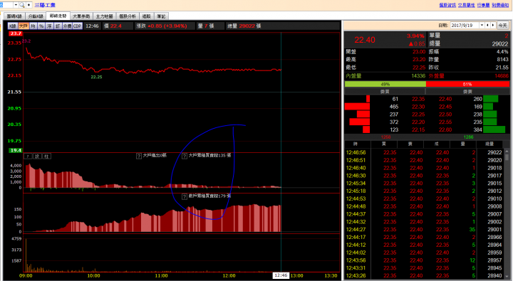Expand the stock code combo box dropdown

tap(16, 5)
